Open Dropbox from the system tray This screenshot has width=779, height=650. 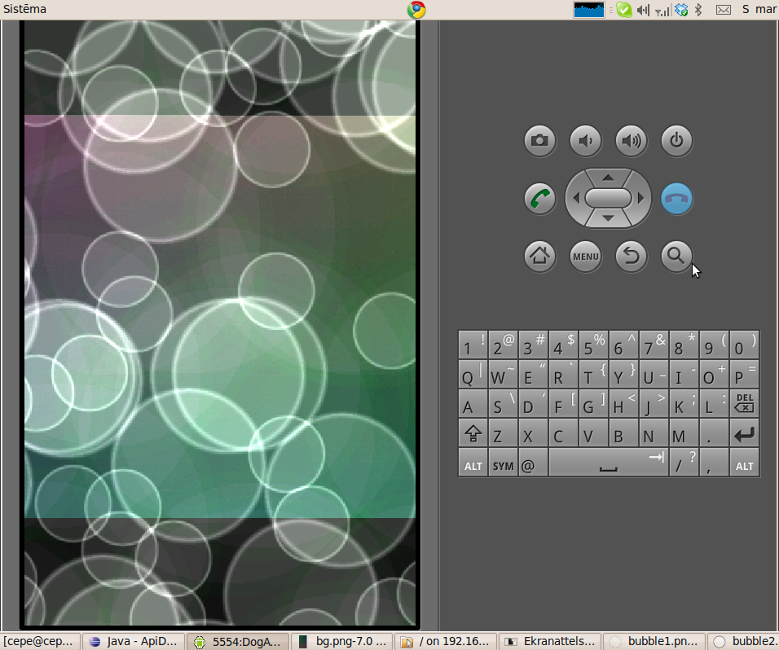tap(681, 9)
